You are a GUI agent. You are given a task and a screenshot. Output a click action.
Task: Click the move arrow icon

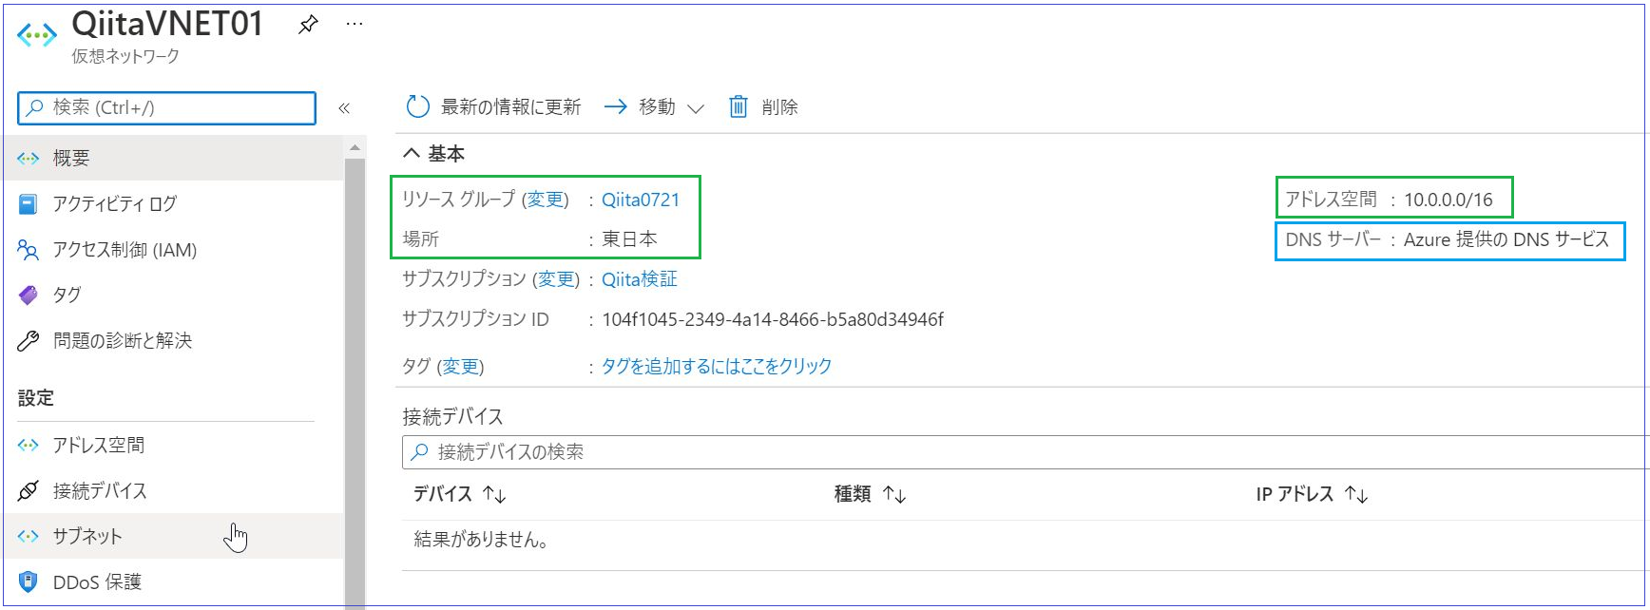pyautogui.click(x=616, y=107)
